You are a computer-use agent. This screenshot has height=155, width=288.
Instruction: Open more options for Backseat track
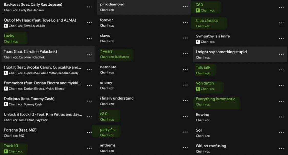tap(89, 7)
